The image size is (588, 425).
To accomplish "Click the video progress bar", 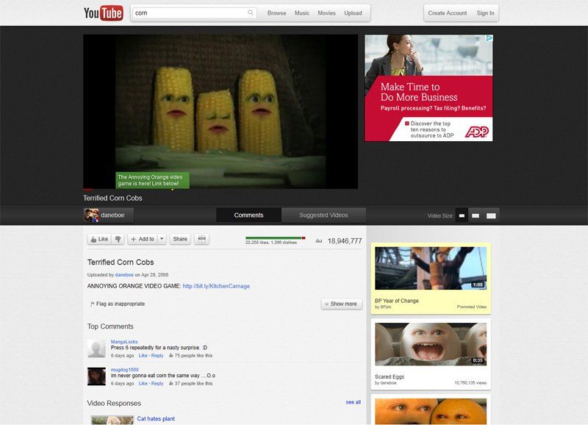I will [220, 190].
